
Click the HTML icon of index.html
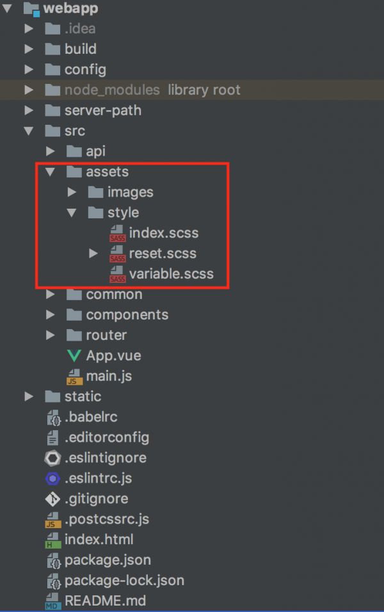(x=52, y=540)
